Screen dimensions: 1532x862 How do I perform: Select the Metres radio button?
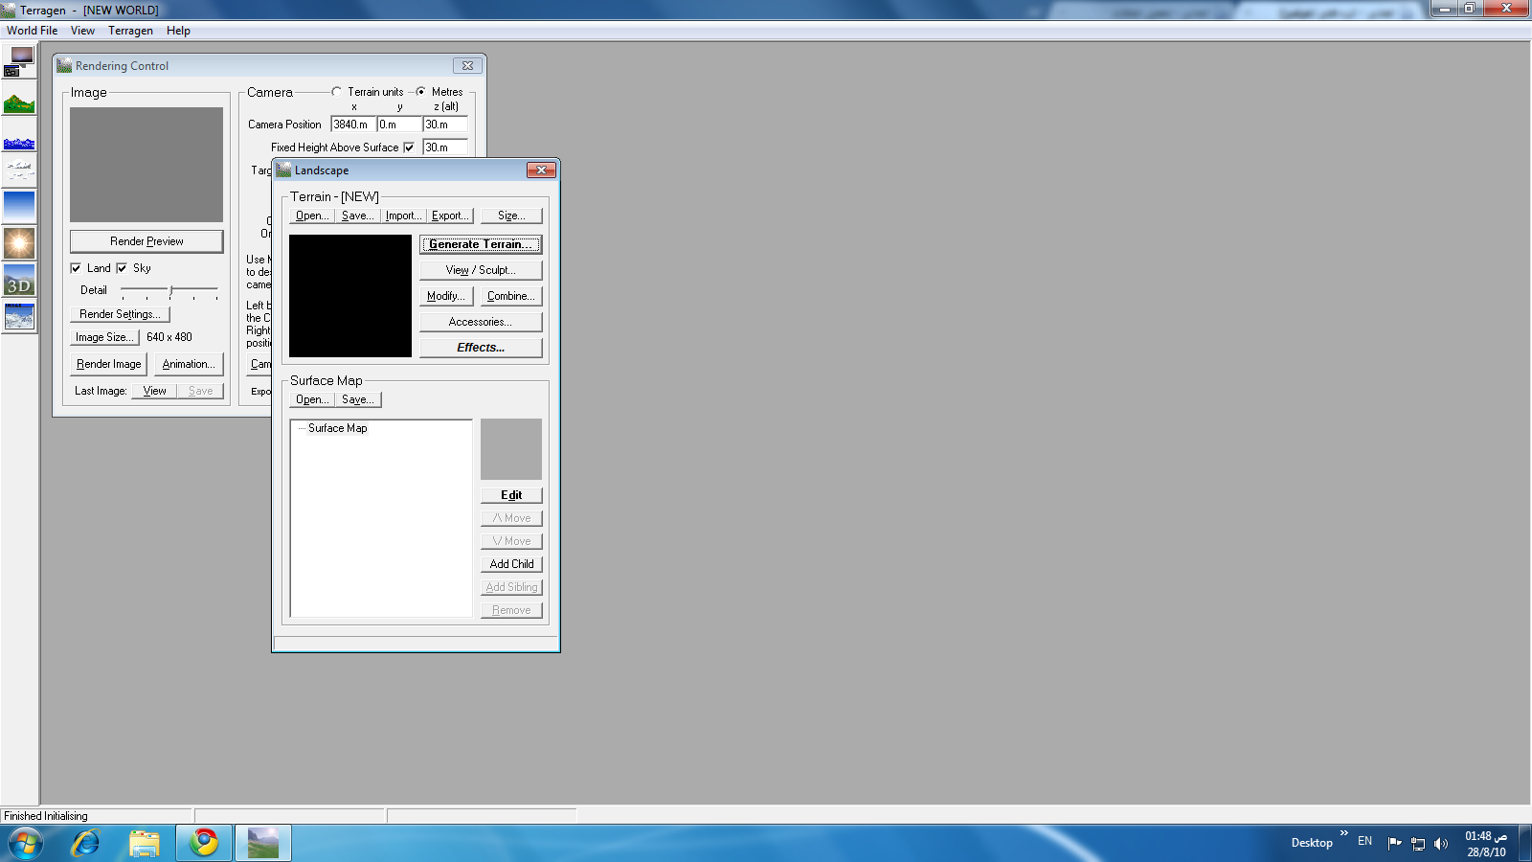pos(420,92)
